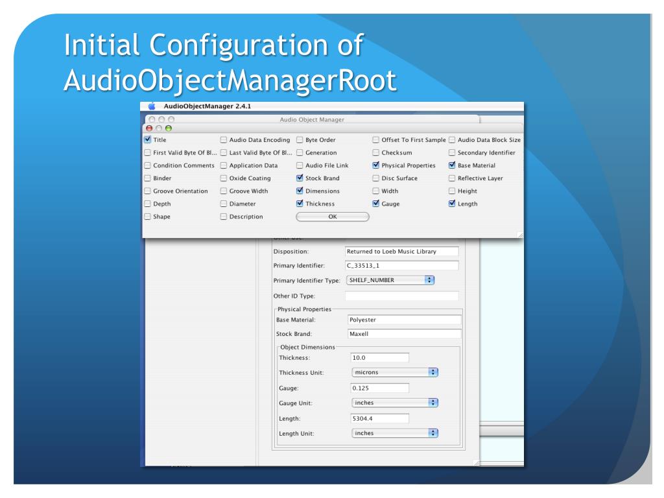This screenshot has height=498, width=664.
Task: Turn on the Checksum checkbox
Action: click(376, 152)
